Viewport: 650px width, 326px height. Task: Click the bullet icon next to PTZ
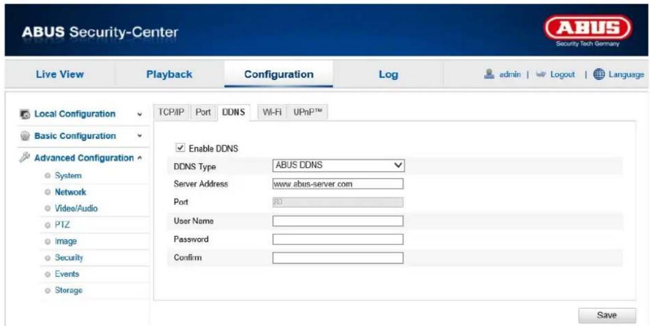pyautogui.click(x=47, y=225)
